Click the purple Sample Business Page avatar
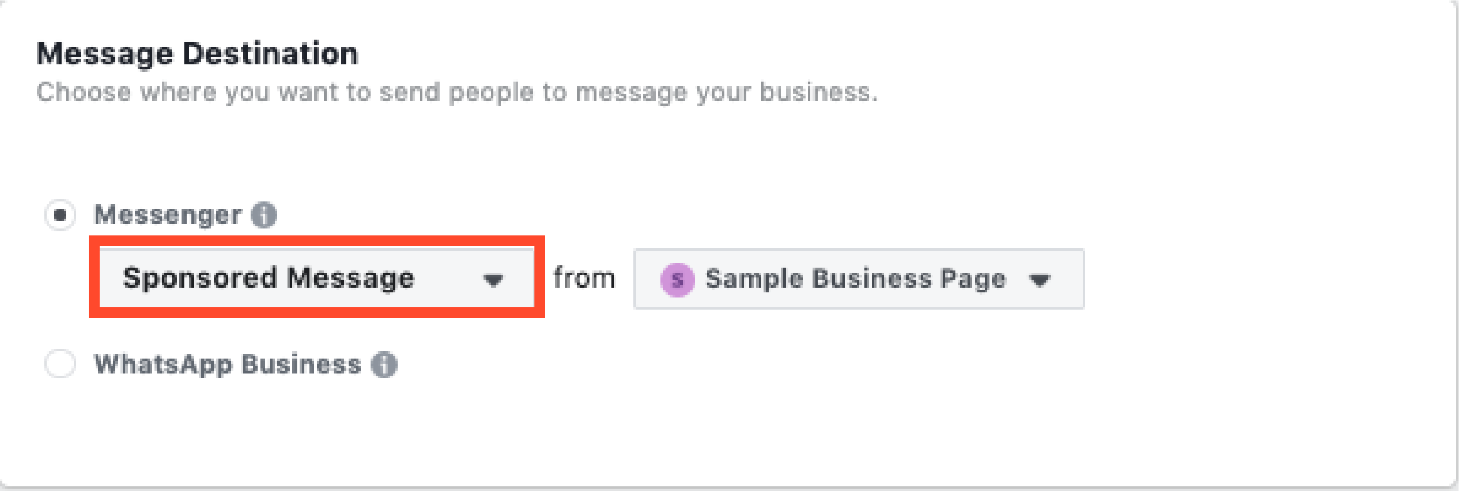 [x=677, y=279]
